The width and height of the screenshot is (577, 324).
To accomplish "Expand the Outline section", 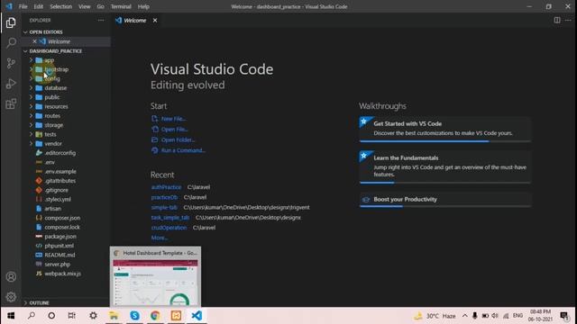I will coord(39,302).
